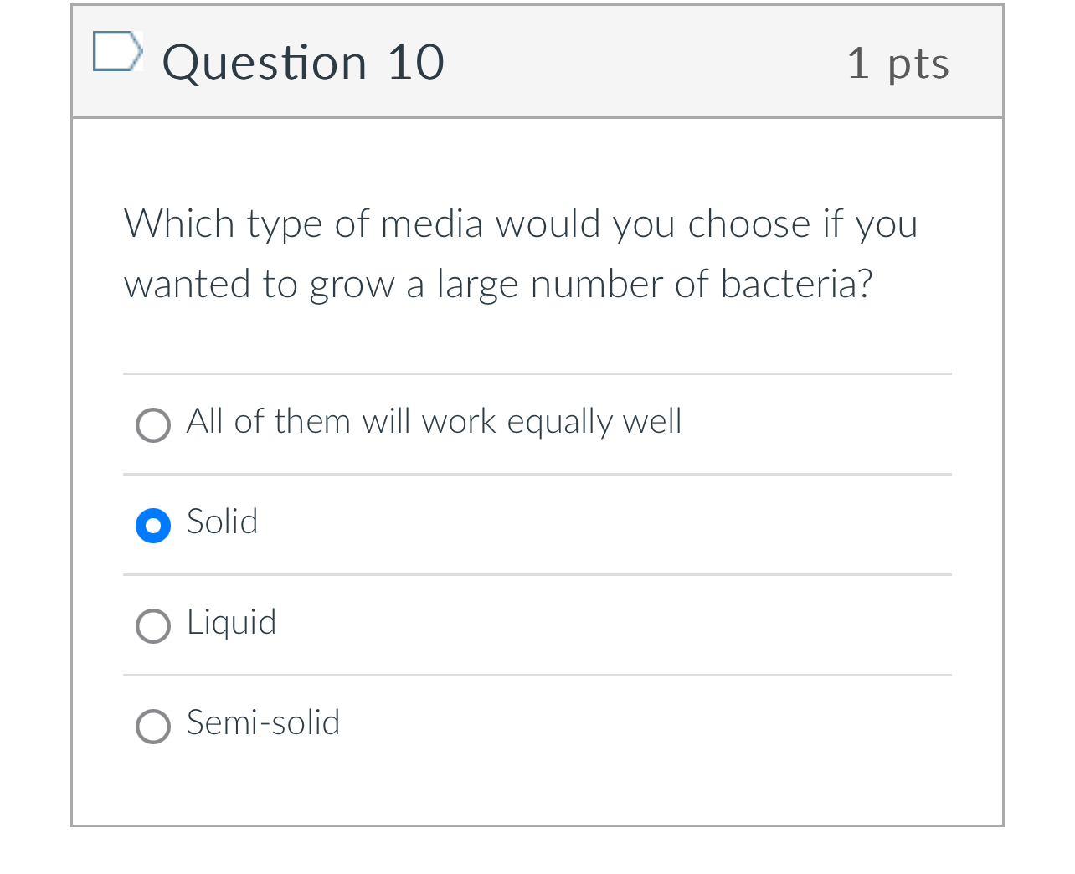Pick the Semi-solid radio button
The image size is (1075, 874).
tap(153, 727)
